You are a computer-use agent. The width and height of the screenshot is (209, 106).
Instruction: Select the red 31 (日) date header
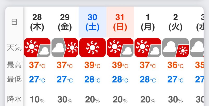click(x=120, y=22)
